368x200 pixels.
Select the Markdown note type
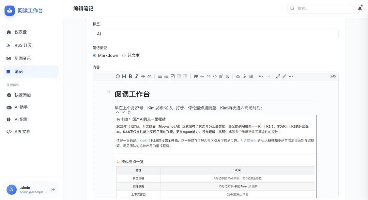coord(95,56)
